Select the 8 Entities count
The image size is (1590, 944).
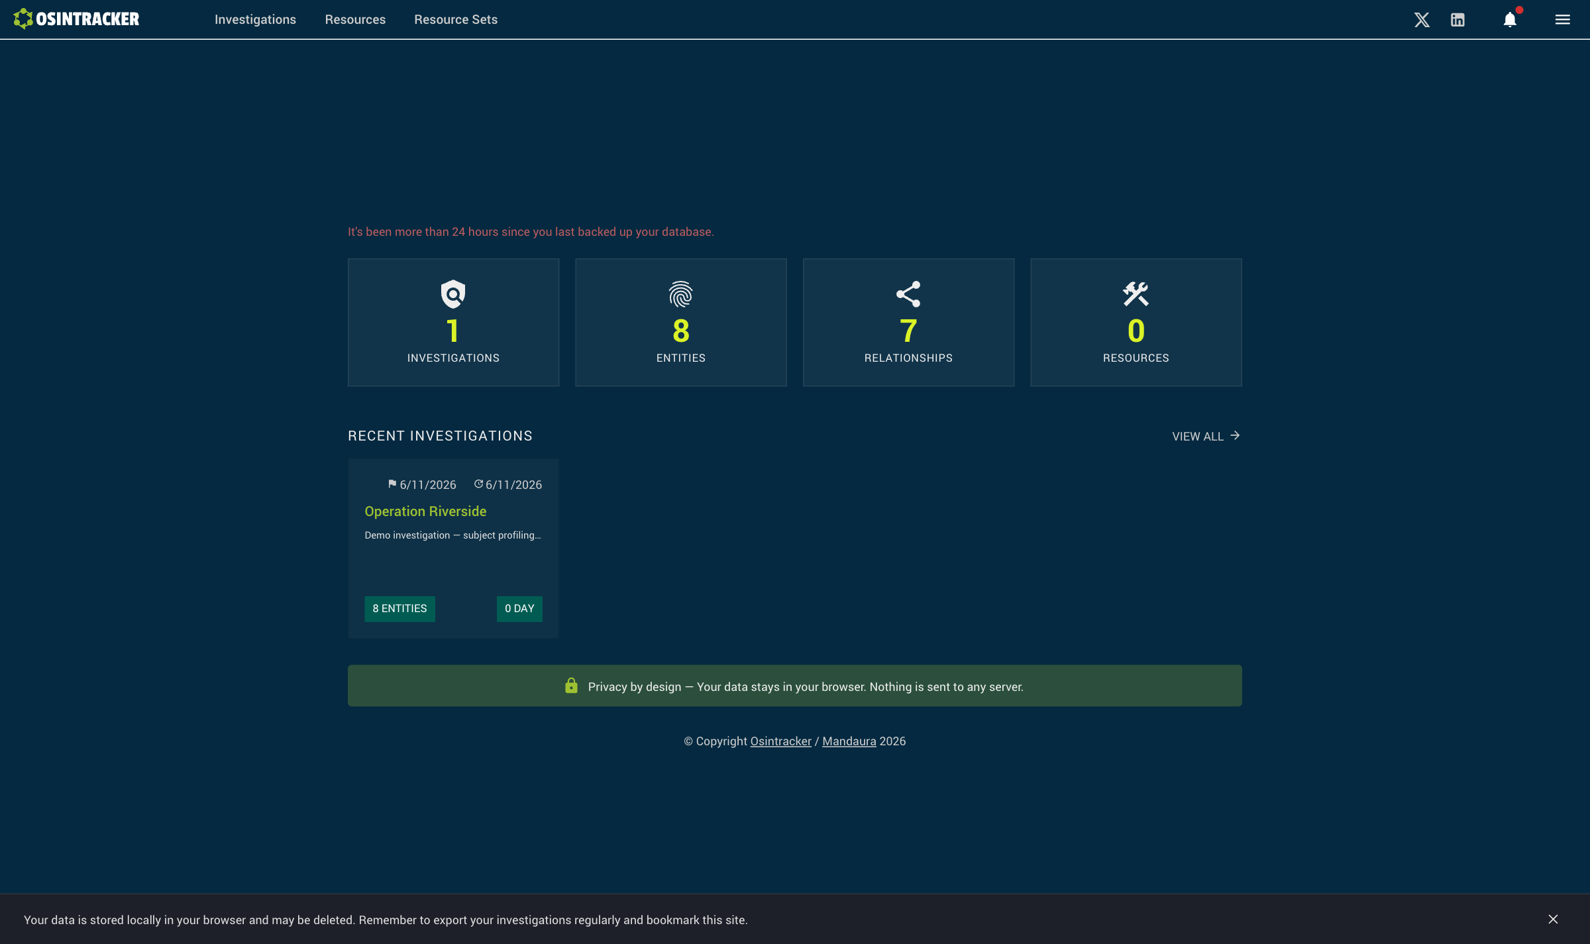pyautogui.click(x=680, y=331)
